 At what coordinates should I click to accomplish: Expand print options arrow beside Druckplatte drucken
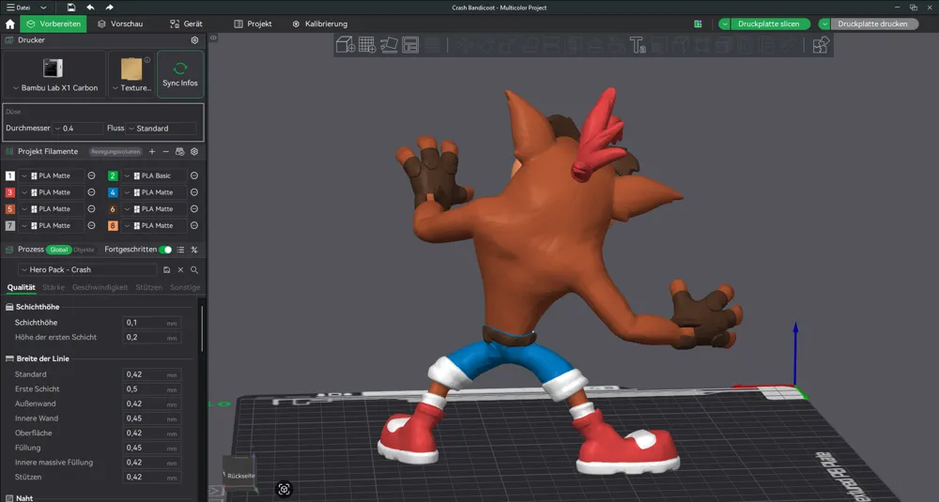point(824,24)
